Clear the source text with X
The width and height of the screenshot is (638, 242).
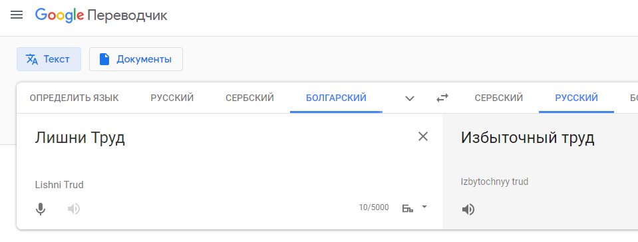(x=423, y=137)
